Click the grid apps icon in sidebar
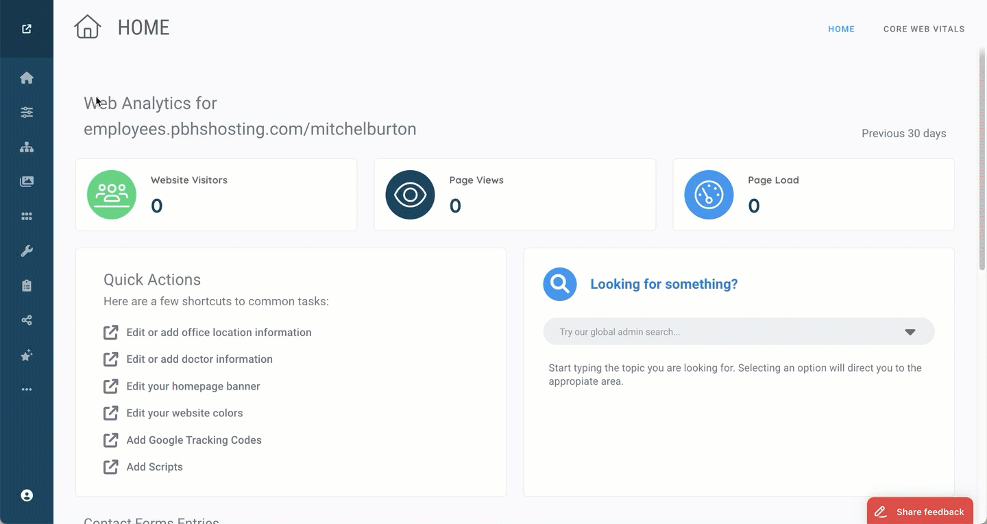987x524 pixels. click(x=27, y=217)
